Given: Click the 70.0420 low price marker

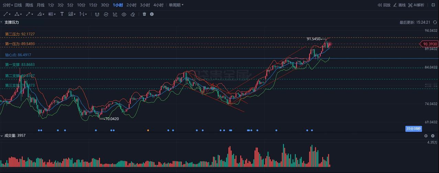Looking at the screenshot, I should [112, 119].
